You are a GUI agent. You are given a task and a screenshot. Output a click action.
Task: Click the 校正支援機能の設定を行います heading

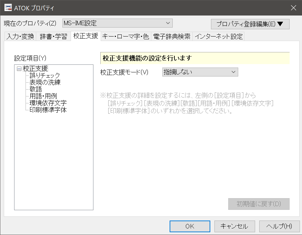147,58
